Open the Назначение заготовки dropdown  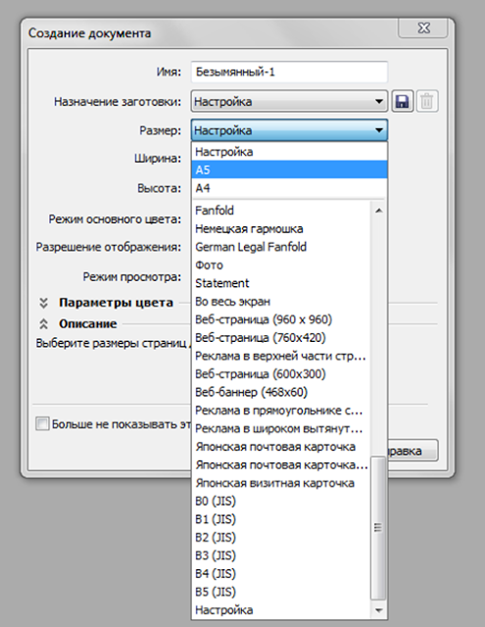pyautogui.click(x=289, y=101)
